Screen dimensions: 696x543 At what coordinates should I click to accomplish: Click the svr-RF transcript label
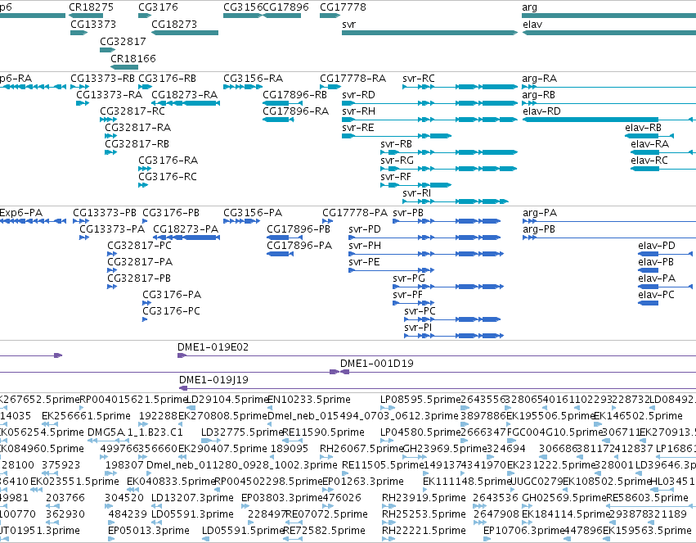[x=396, y=177]
